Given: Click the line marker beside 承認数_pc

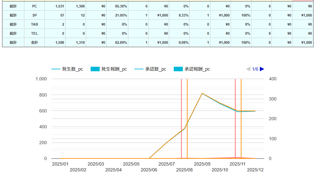Looking at the screenshot, I should tap(139, 69).
